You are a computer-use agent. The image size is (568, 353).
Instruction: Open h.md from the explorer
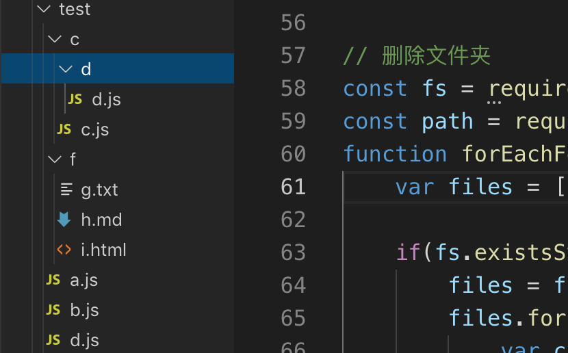[x=101, y=220]
